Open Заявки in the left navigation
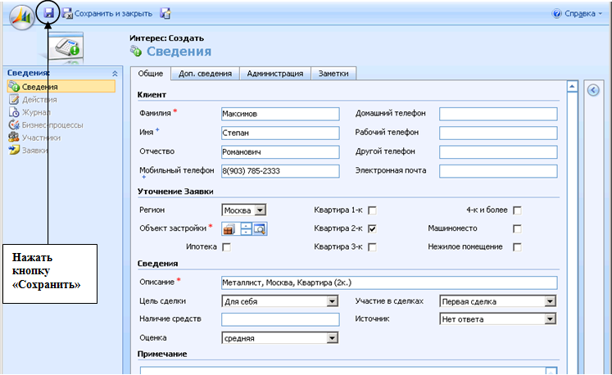612x375 pixels. [34, 151]
